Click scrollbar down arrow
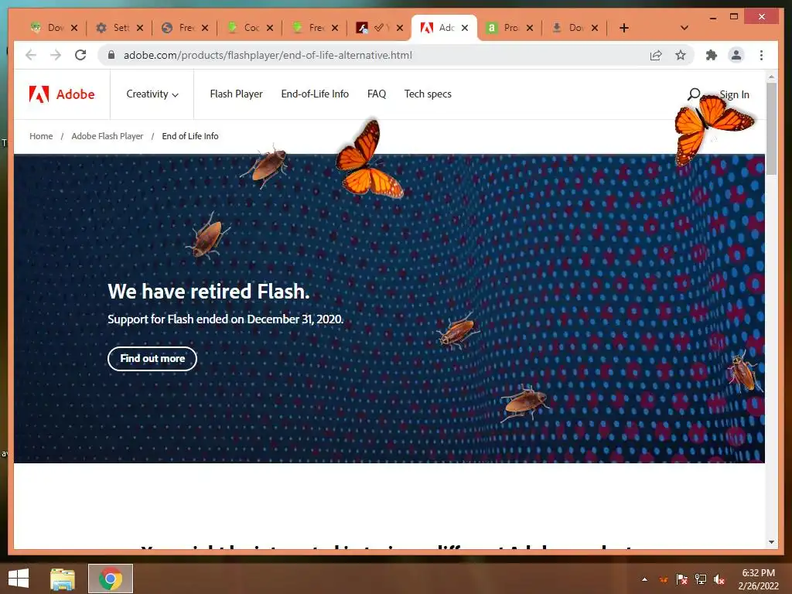 pos(771,542)
